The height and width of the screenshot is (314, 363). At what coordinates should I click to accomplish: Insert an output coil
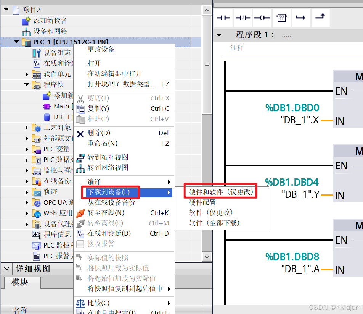tap(262, 18)
